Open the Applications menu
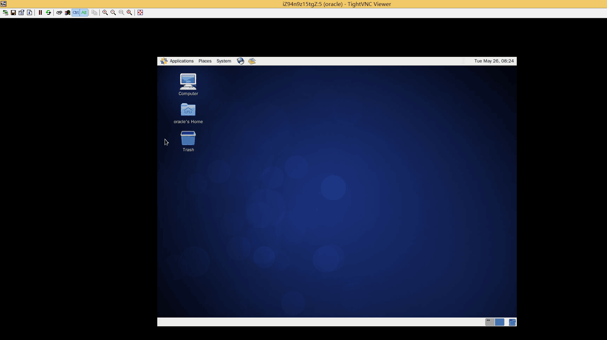This screenshot has height=340, width=607. [181, 61]
